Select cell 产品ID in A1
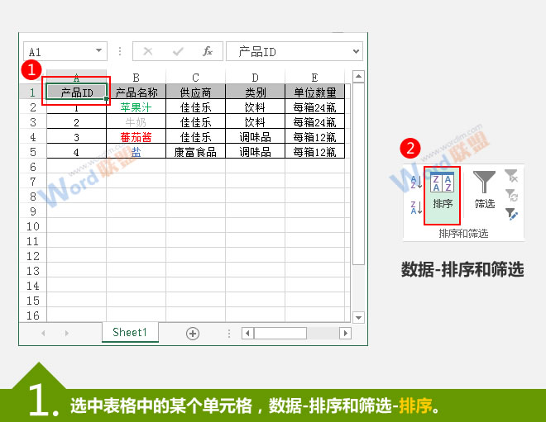The width and height of the screenshot is (546, 422). tap(77, 92)
